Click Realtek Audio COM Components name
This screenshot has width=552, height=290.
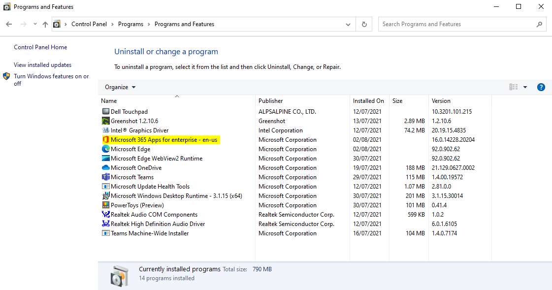(x=154, y=215)
